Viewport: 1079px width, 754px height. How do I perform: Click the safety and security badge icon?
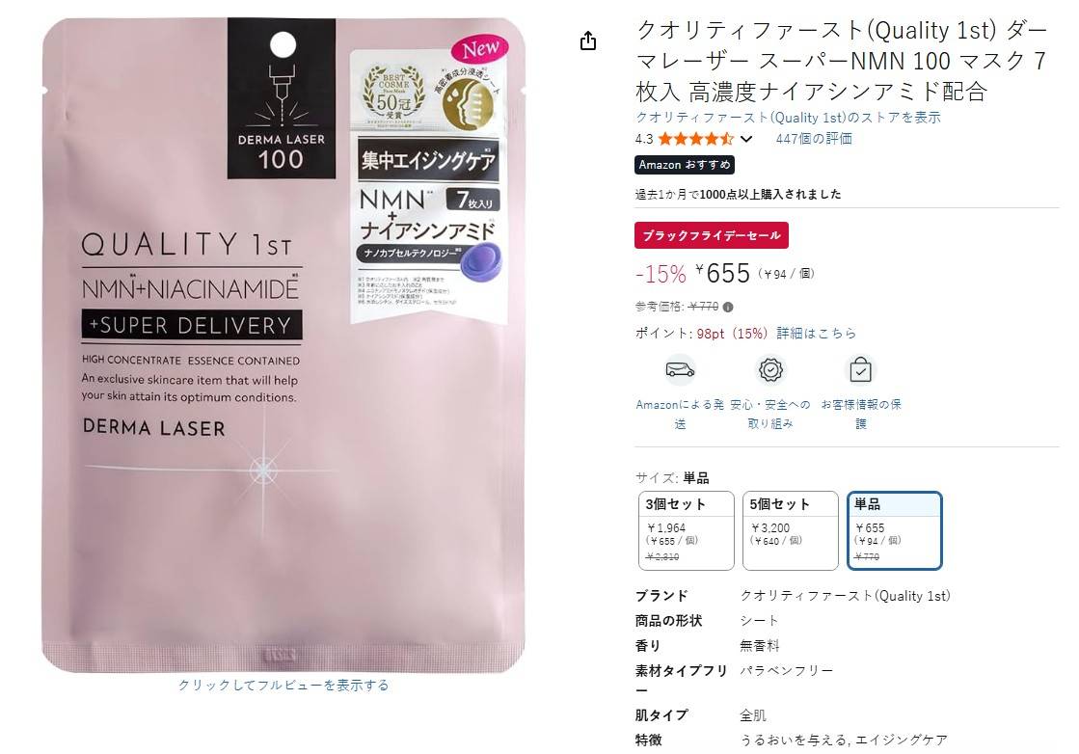770,370
